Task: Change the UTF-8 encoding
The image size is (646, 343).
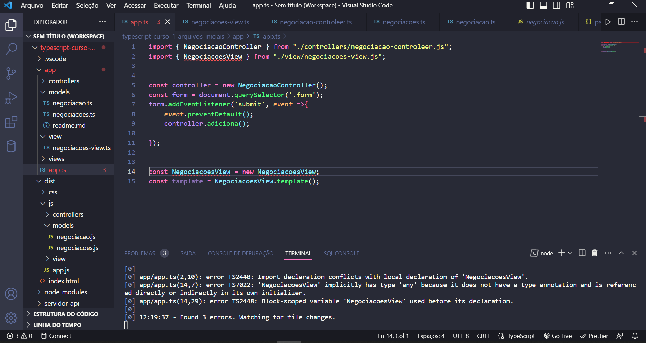Action: point(461,336)
